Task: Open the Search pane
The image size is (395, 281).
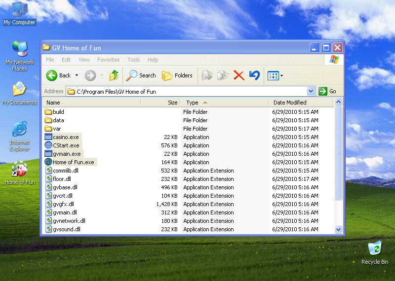Action: pos(141,75)
